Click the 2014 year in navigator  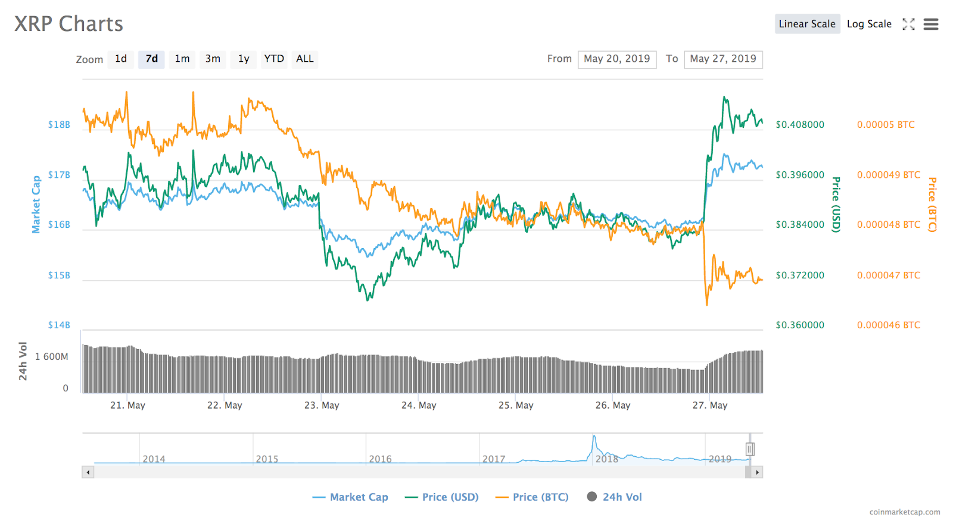pos(154,459)
